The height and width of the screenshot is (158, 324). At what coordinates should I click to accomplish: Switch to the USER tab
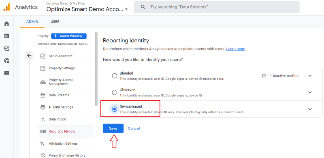[55, 22]
